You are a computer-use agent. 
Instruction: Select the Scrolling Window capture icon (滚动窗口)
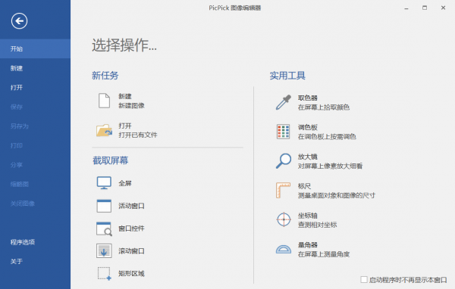(x=104, y=250)
